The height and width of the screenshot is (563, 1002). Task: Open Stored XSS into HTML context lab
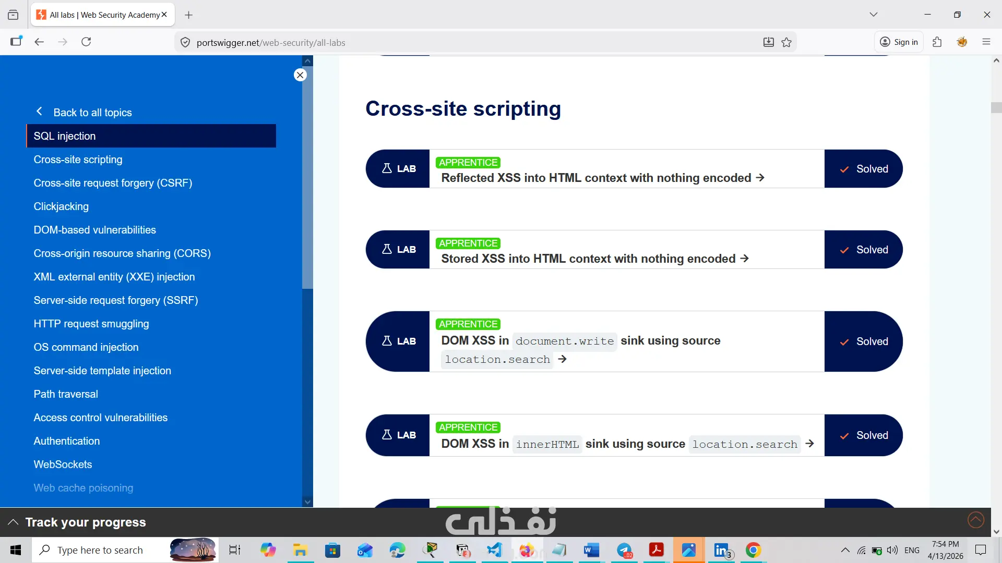coord(588,259)
